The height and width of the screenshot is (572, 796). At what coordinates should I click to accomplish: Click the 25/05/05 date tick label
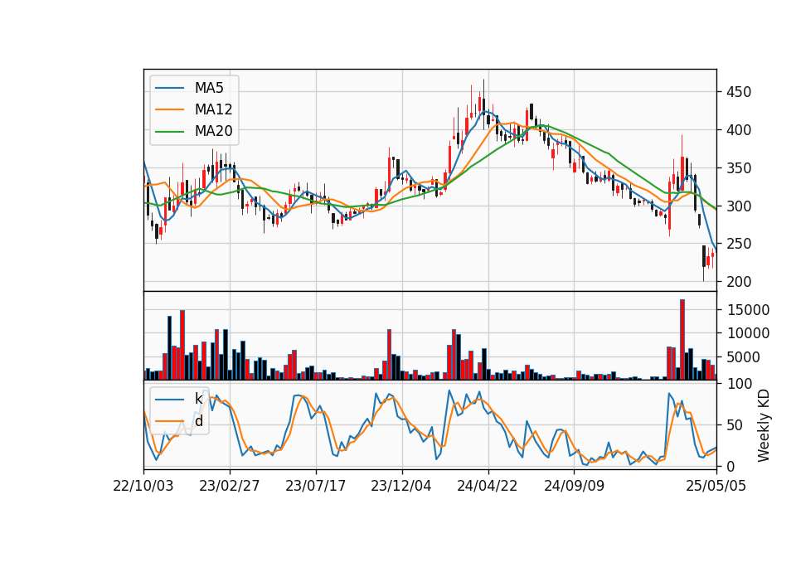tap(716, 486)
